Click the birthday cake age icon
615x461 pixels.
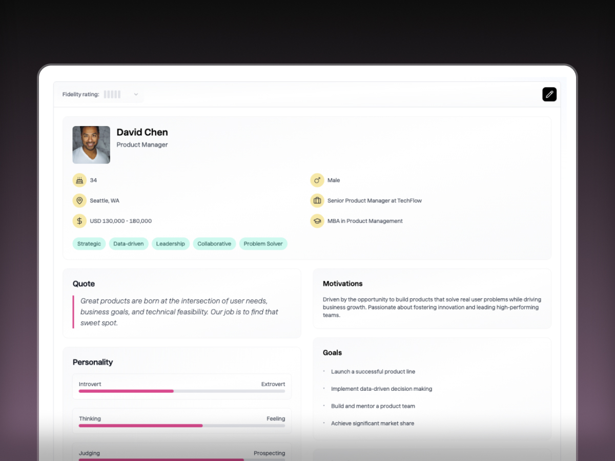tap(79, 180)
